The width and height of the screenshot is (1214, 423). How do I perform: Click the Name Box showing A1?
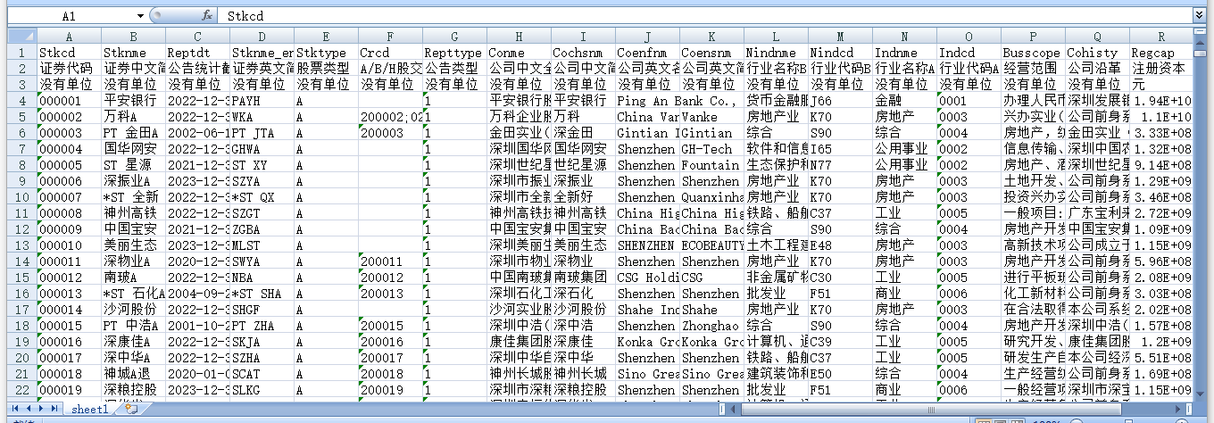pyautogui.click(x=70, y=16)
